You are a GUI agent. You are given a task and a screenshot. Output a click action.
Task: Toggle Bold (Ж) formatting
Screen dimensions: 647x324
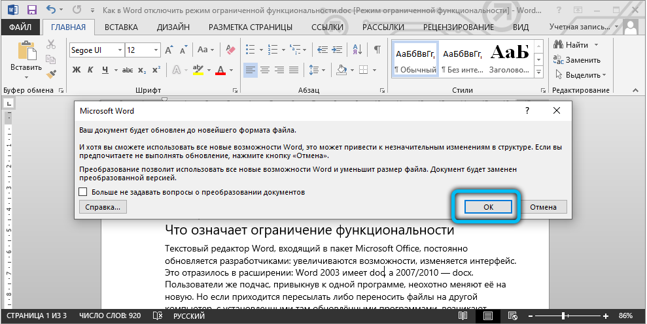(x=76, y=70)
